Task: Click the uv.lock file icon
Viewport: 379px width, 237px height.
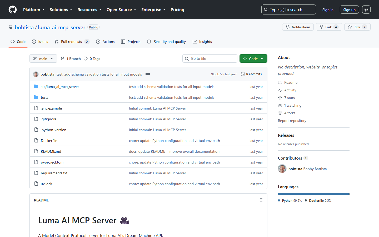Action: tap(36, 184)
